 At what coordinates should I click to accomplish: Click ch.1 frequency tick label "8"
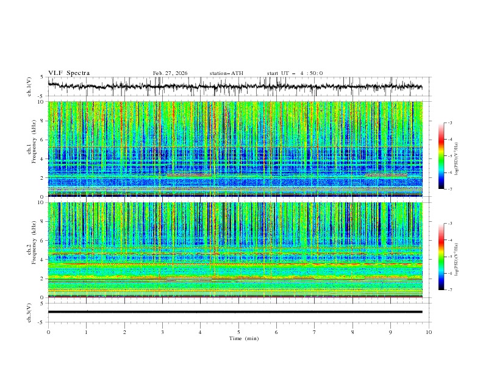pyautogui.click(x=43, y=121)
